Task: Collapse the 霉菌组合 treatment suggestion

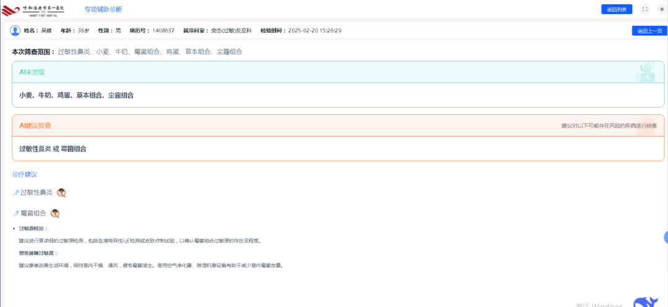Action: 33,214
